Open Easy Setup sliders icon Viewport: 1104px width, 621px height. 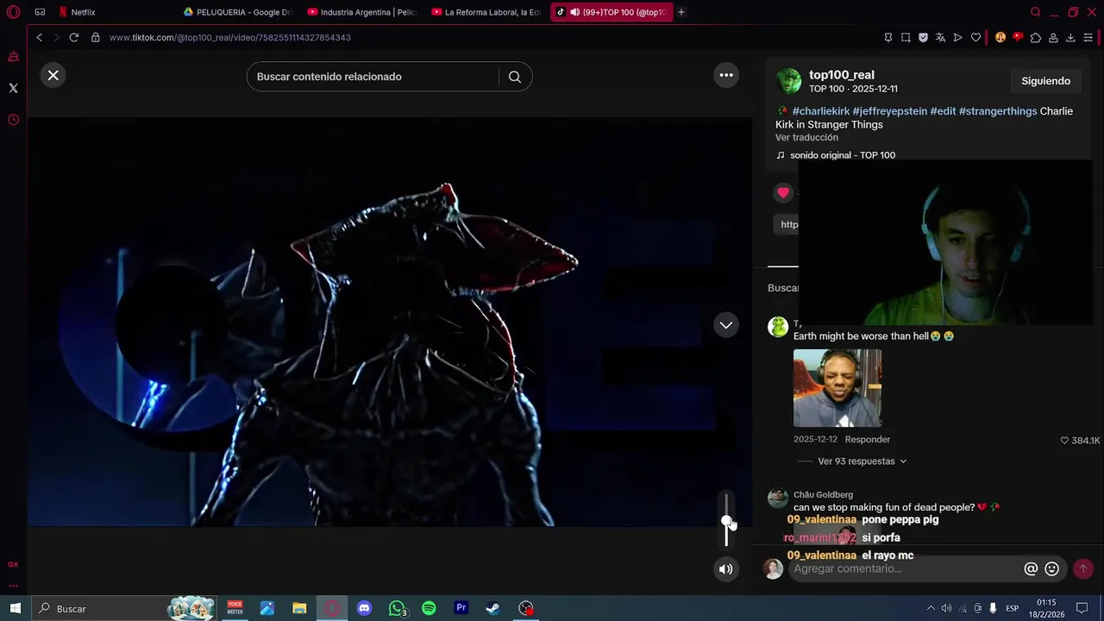click(1088, 37)
